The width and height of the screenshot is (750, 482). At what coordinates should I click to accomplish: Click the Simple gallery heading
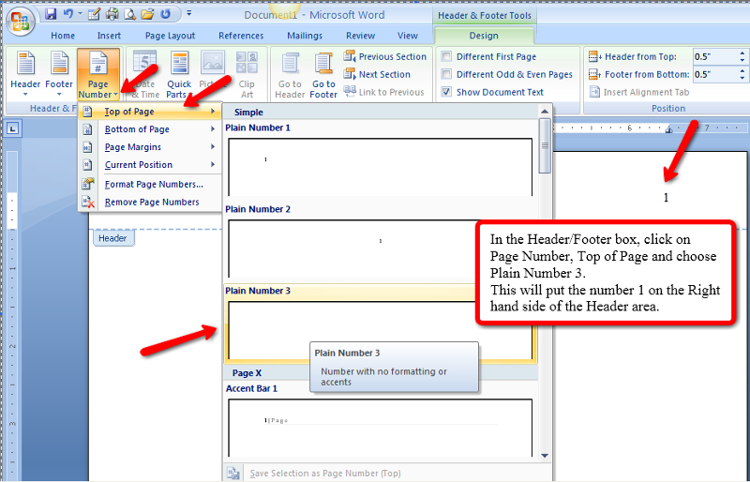point(248,113)
